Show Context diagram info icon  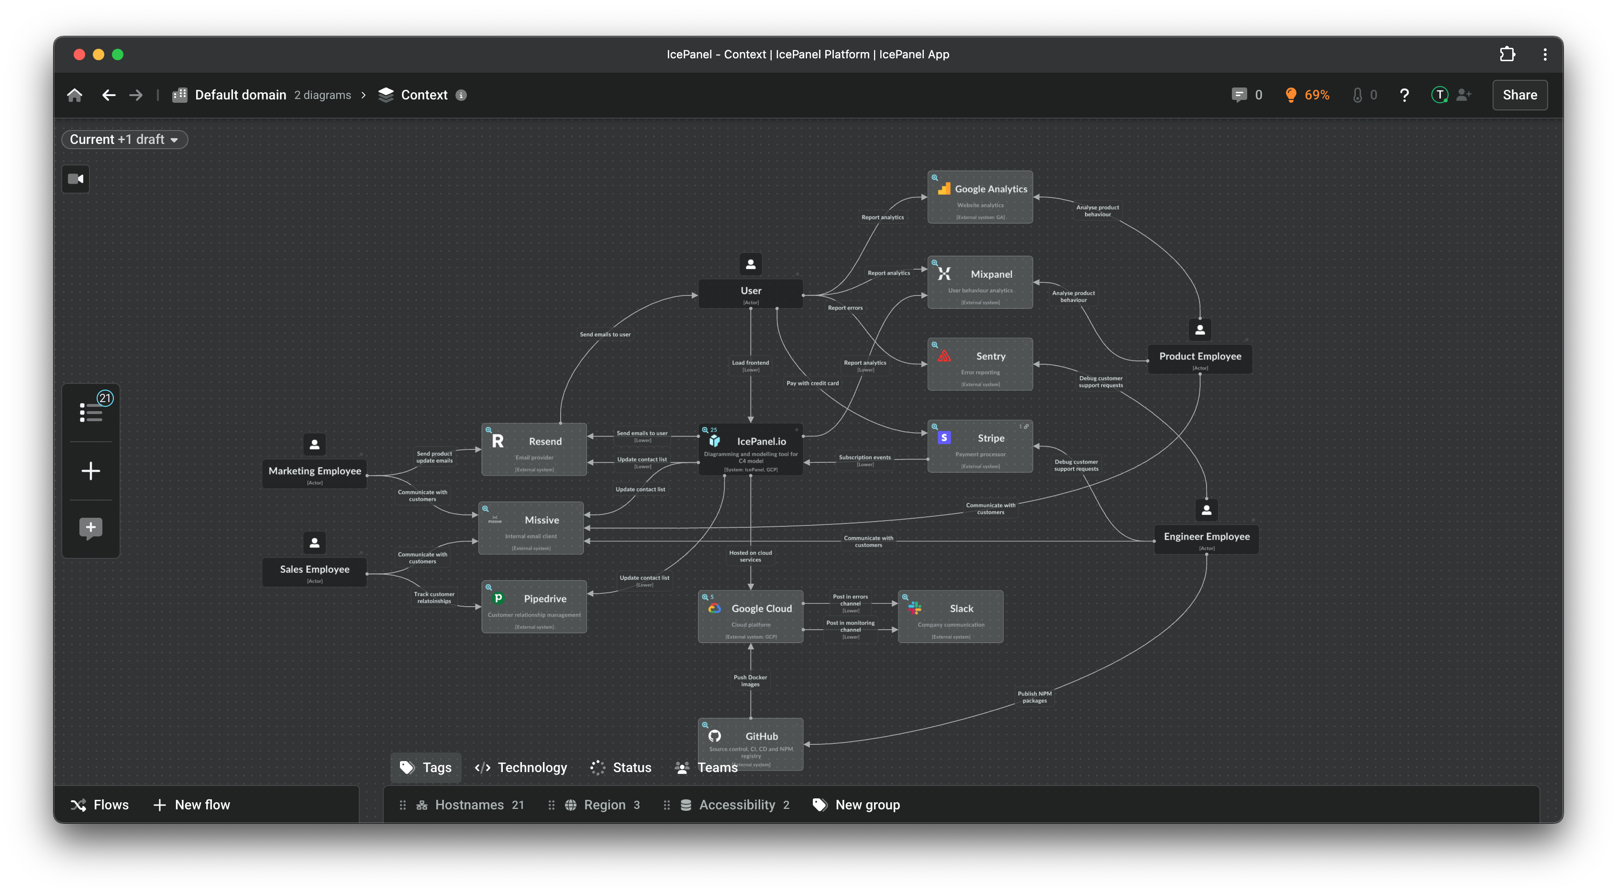[x=461, y=95]
